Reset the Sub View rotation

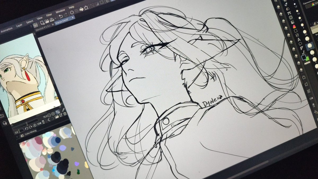[x=35, y=125]
